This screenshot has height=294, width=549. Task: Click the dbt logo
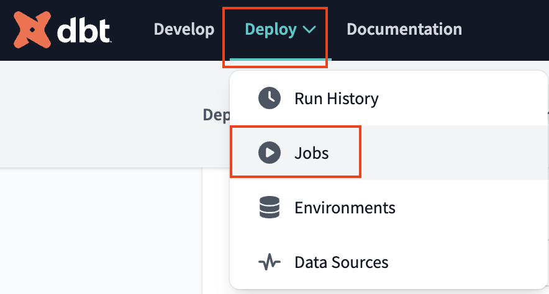click(x=62, y=30)
